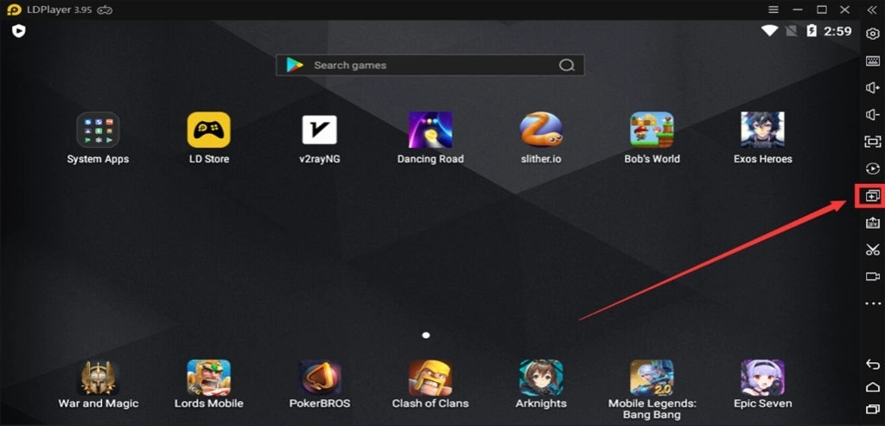Open the multi-instance manager icon
The width and height of the screenshot is (885, 426).
pyautogui.click(x=873, y=196)
